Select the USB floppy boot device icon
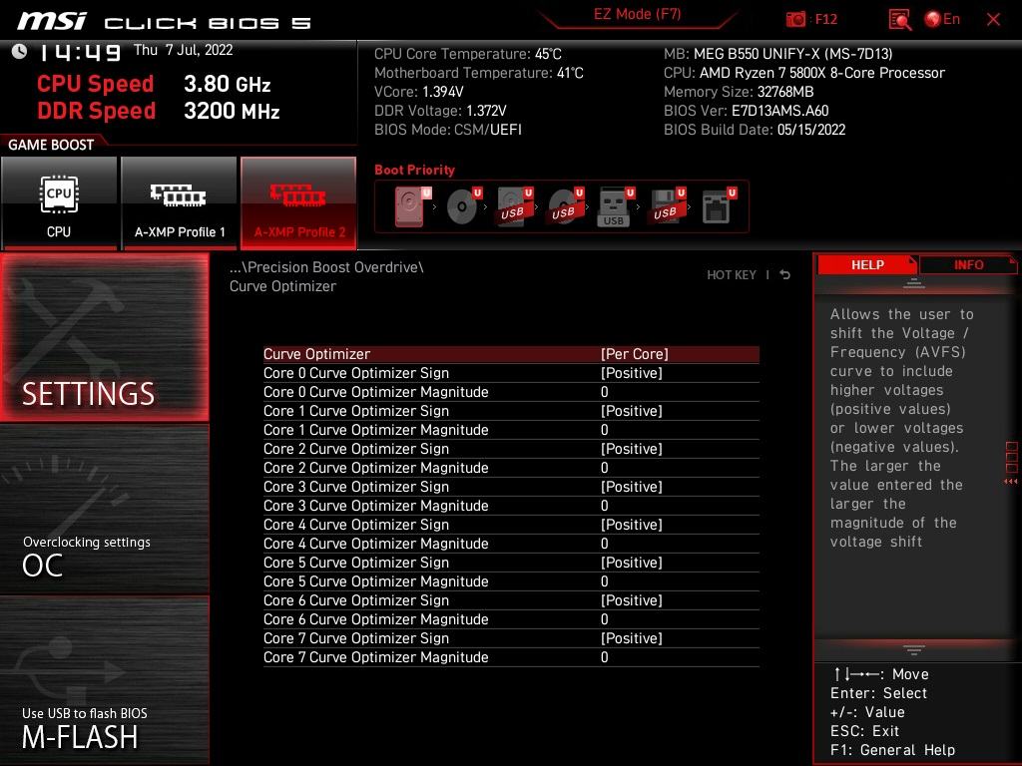 (x=667, y=206)
